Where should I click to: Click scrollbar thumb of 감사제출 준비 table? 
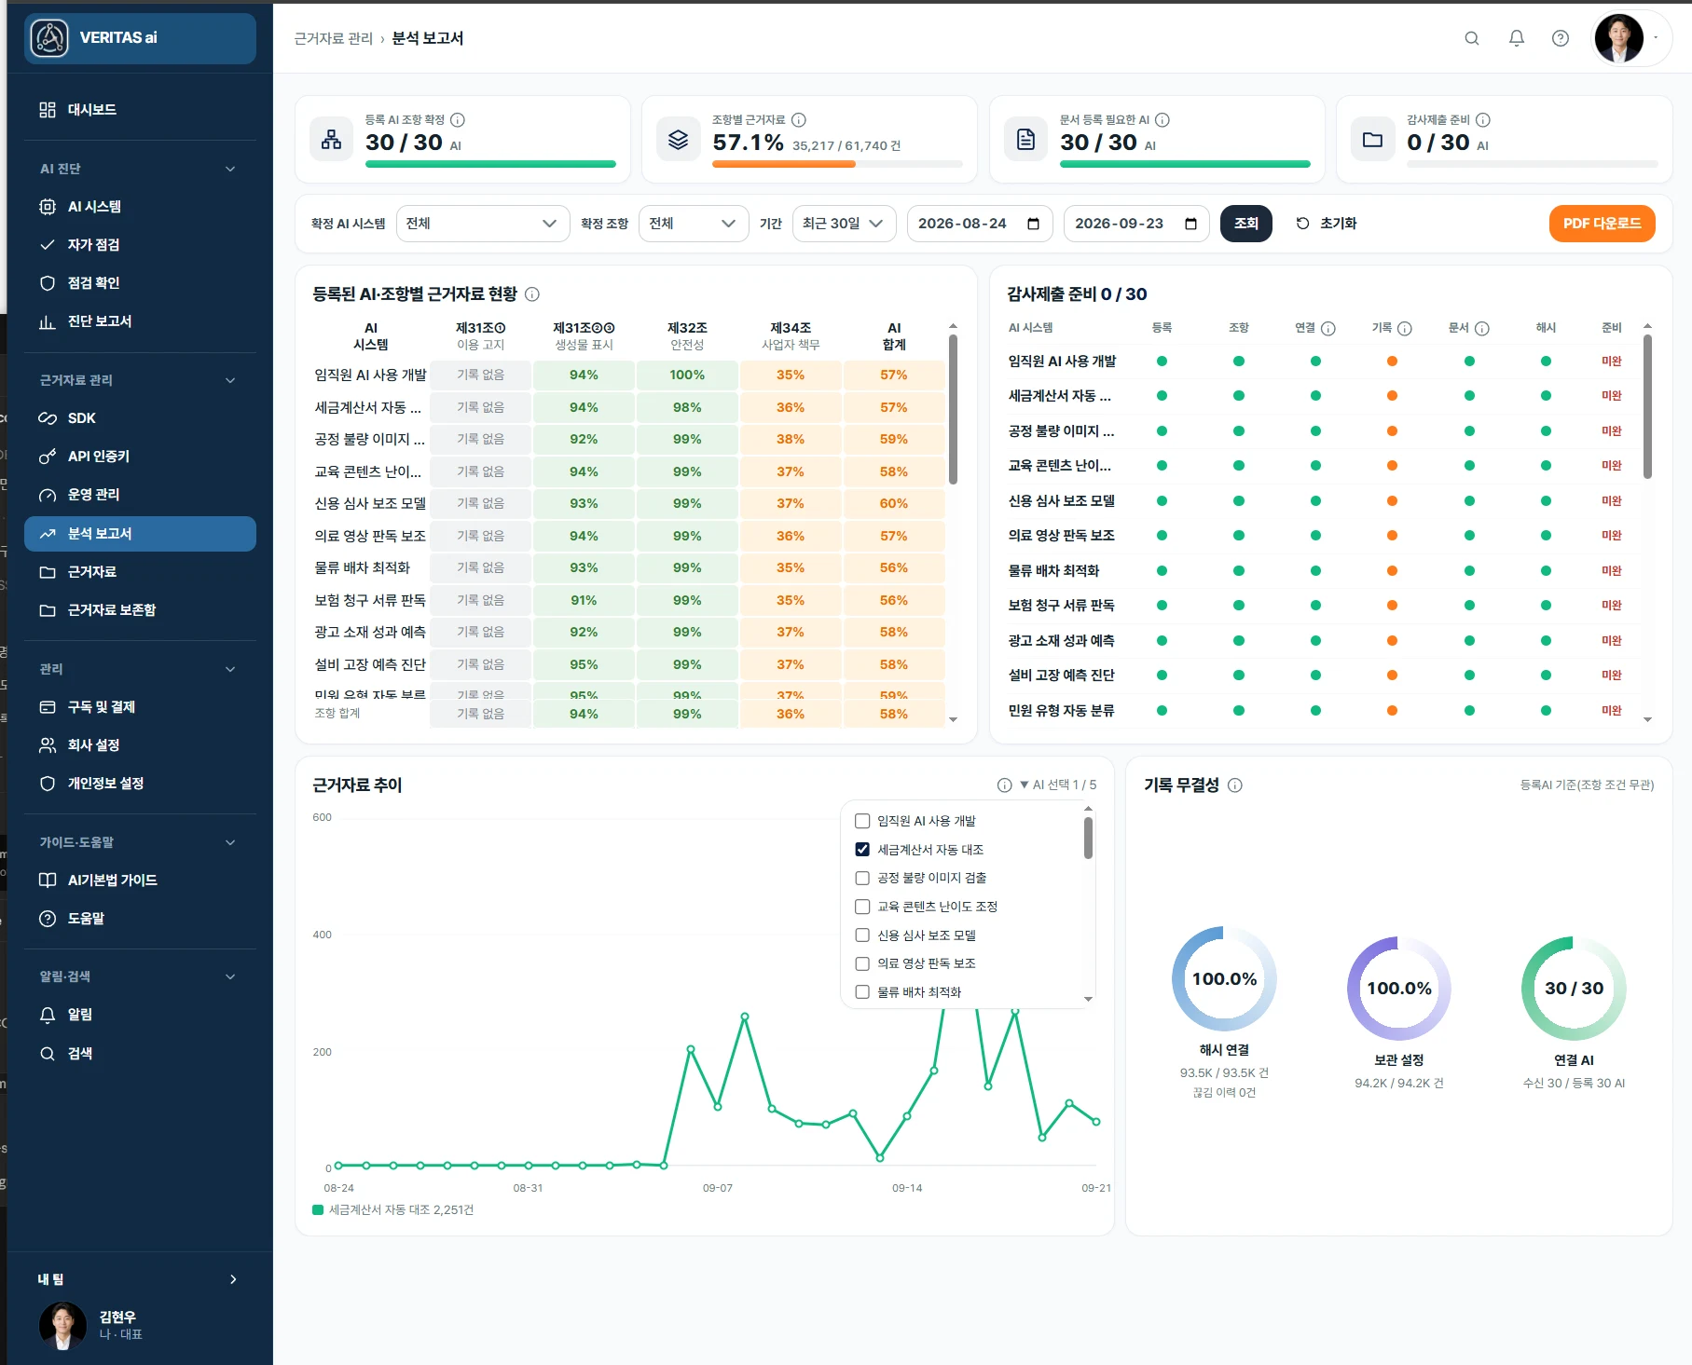point(1647,406)
